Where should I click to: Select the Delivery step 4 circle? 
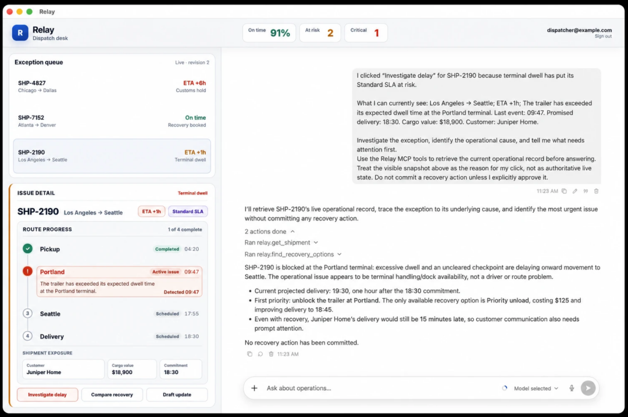coord(28,336)
